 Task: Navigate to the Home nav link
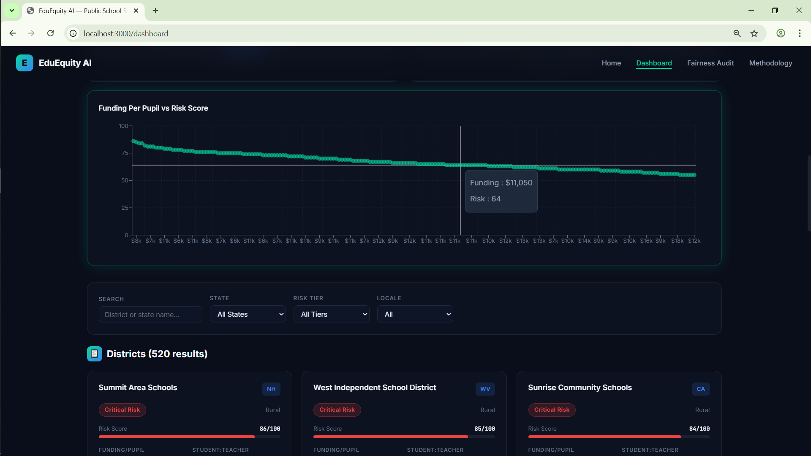point(611,63)
